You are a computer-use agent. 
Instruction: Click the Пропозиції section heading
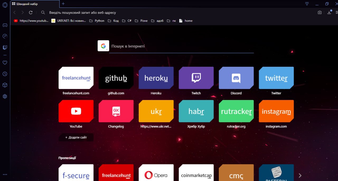tap(67, 158)
